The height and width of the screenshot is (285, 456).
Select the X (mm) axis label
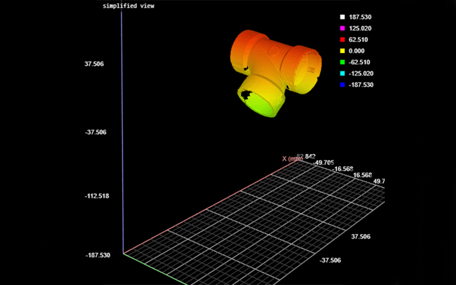click(x=292, y=159)
